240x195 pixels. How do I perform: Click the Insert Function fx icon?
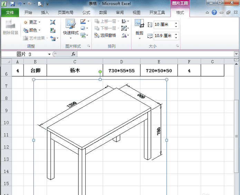pyautogui.click(x=73, y=54)
